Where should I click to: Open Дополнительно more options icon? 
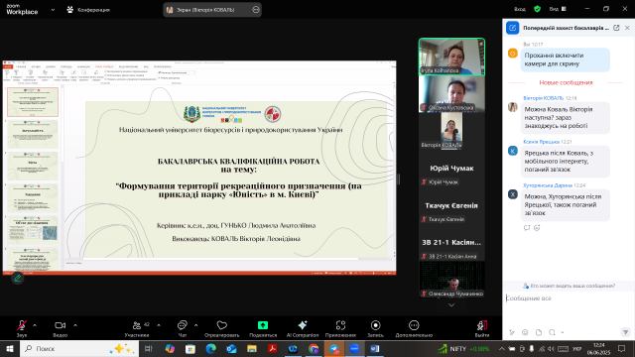tap(414, 328)
